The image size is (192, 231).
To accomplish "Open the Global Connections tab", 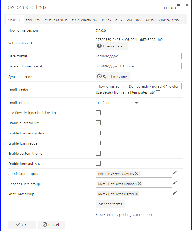I will [x=162, y=20].
